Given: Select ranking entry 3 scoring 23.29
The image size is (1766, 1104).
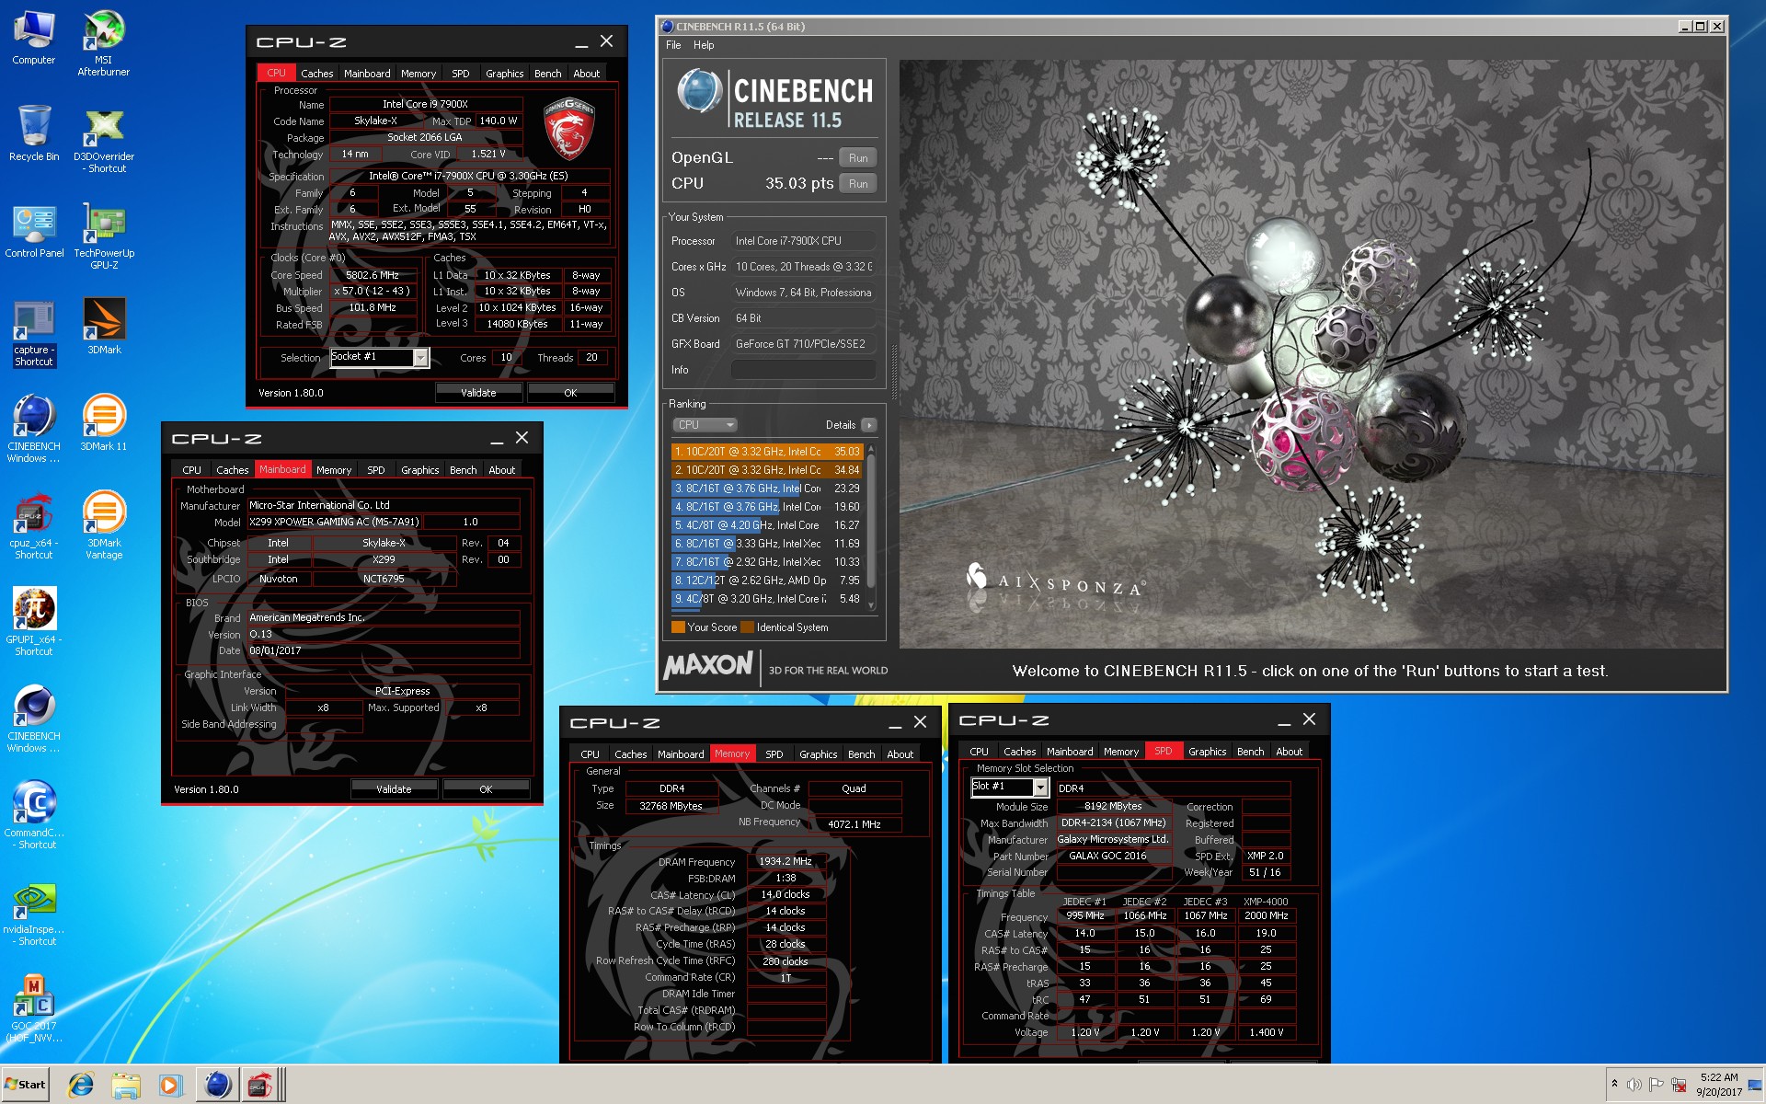Looking at the screenshot, I should pos(767,489).
